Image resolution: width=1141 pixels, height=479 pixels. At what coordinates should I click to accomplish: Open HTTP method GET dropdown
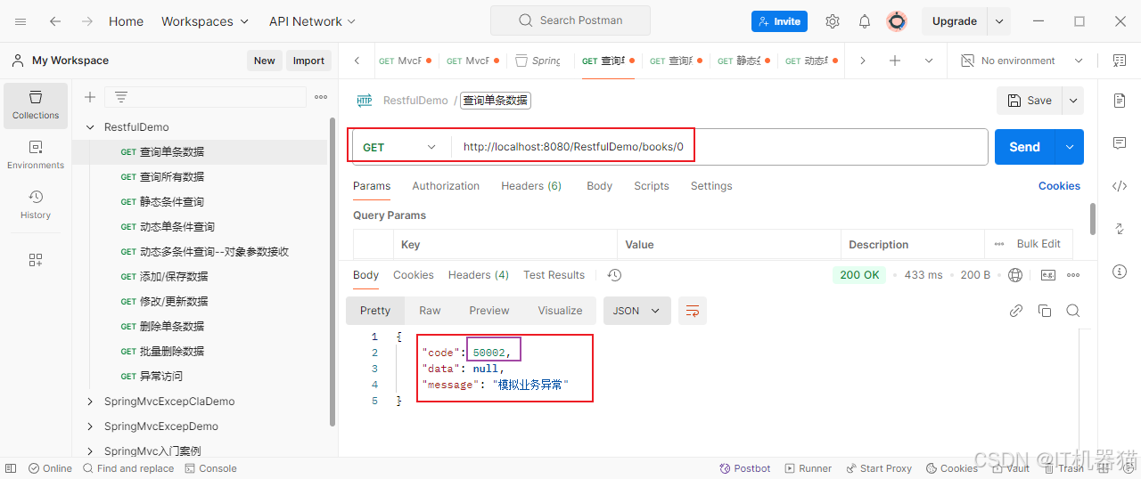399,147
